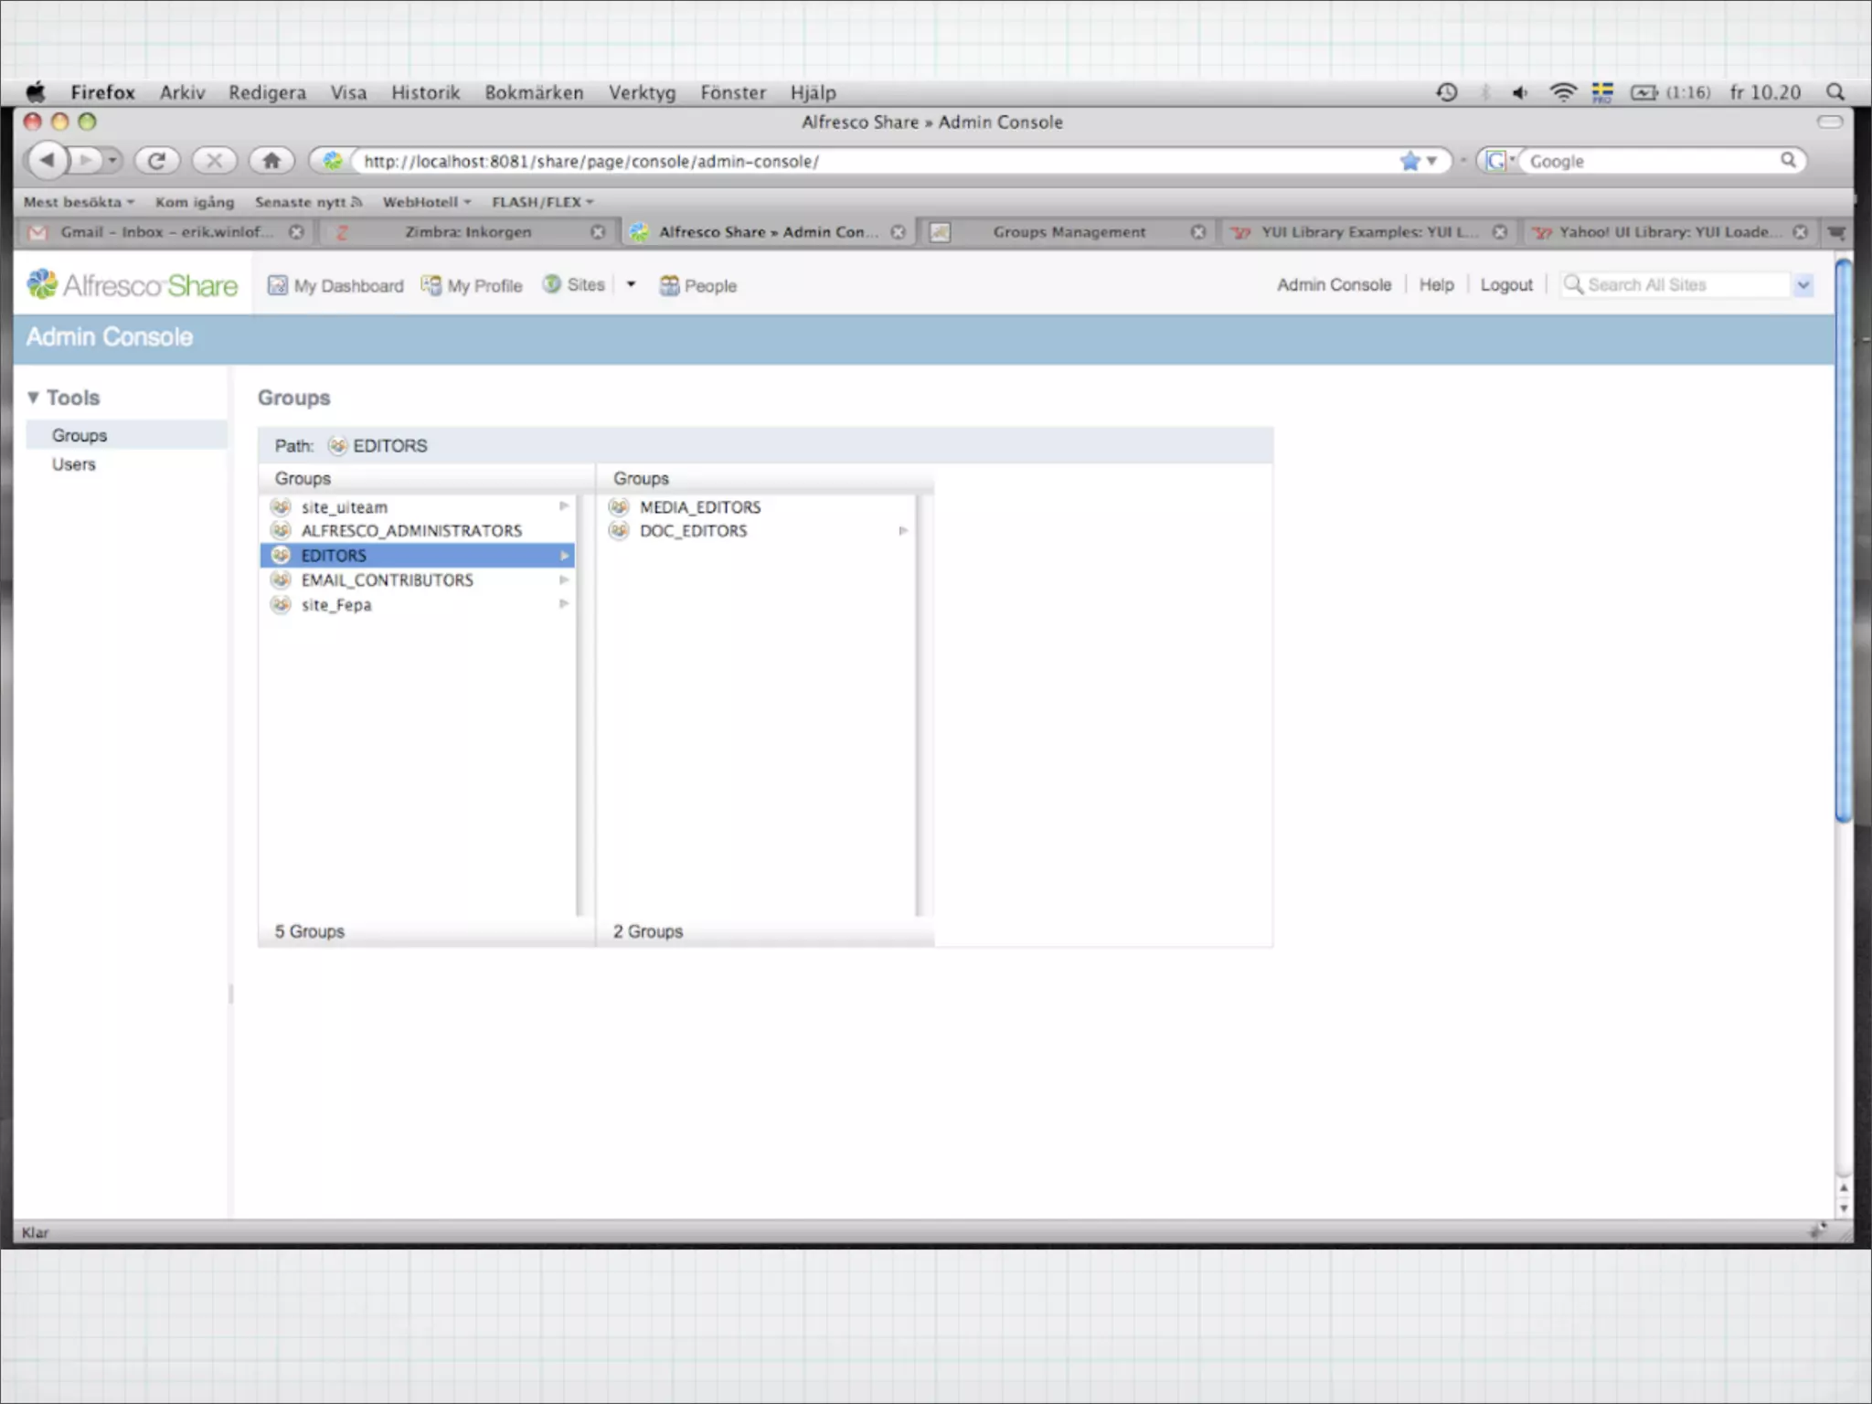Viewport: 1872px width, 1404px height.
Task: Select the EMAIL_CONTRIBUTORS group
Action: 387,580
